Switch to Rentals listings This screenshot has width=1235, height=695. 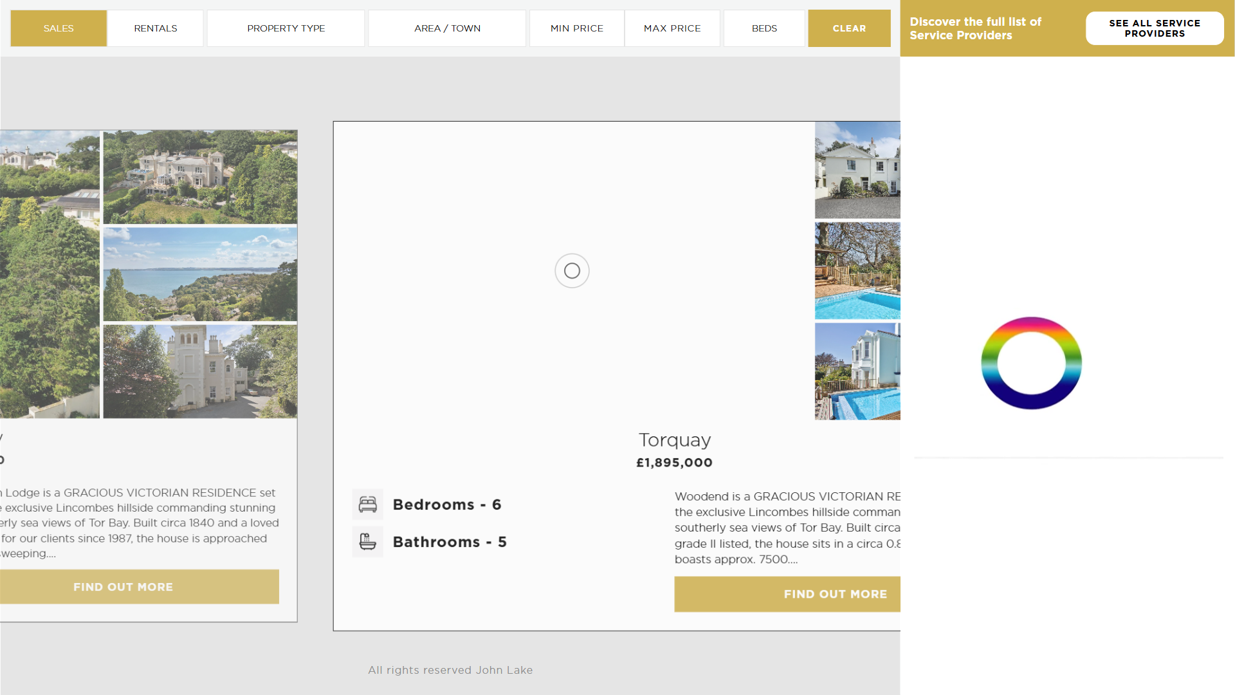pos(156,28)
